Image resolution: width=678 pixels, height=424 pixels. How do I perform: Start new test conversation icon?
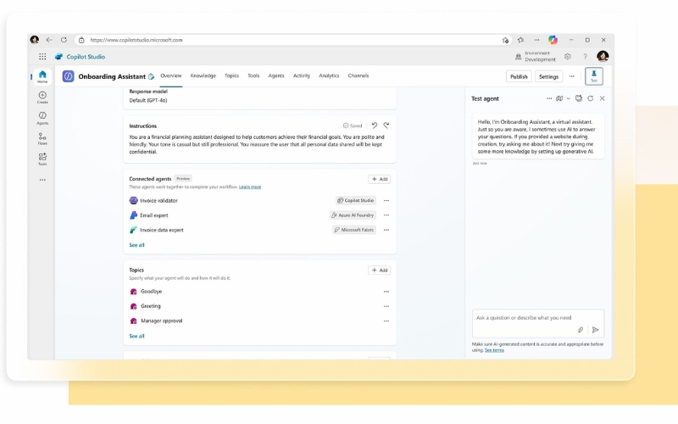[x=579, y=98]
